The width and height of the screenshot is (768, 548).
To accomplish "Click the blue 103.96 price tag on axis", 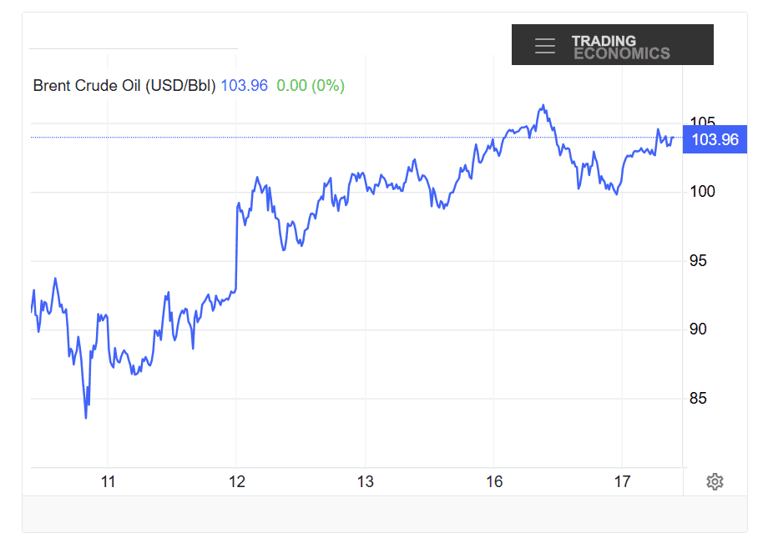I will click(715, 139).
